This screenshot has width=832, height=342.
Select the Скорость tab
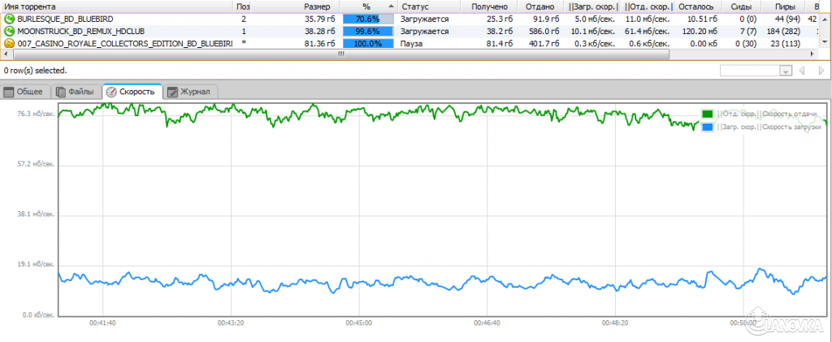(x=132, y=92)
